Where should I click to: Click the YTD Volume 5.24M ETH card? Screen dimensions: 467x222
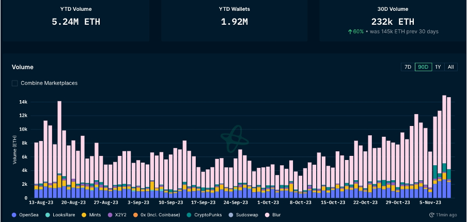75,21
